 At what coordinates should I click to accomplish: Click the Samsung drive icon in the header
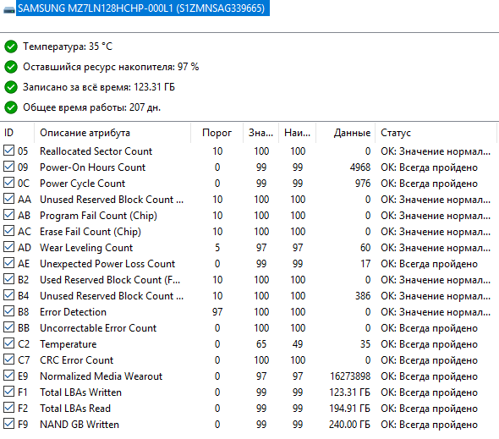tap(9, 9)
